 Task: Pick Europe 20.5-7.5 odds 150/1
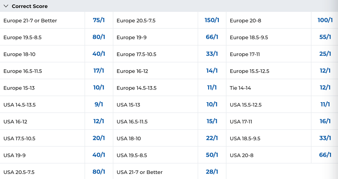coord(212,20)
